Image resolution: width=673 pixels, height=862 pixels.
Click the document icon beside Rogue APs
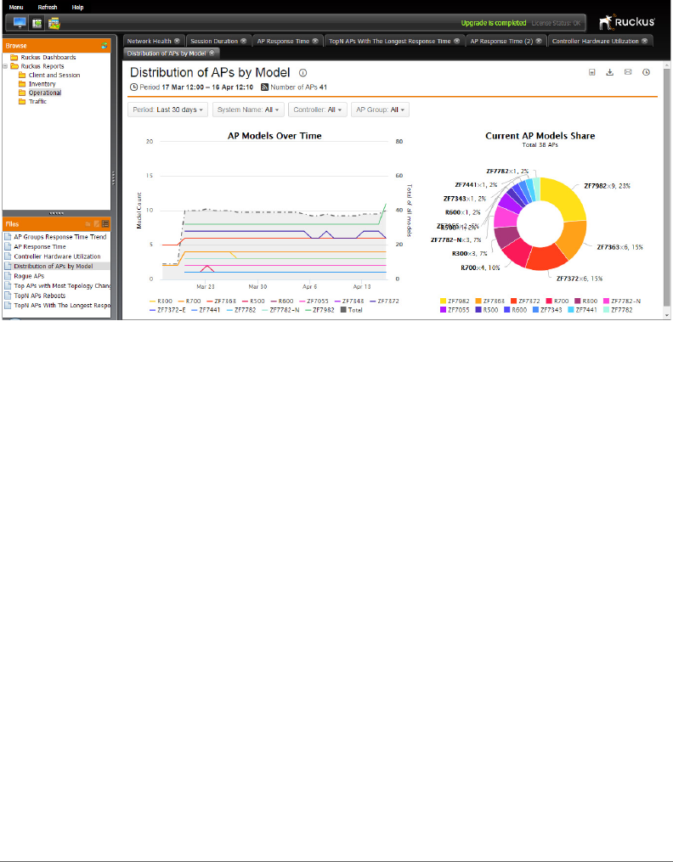point(8,276)
